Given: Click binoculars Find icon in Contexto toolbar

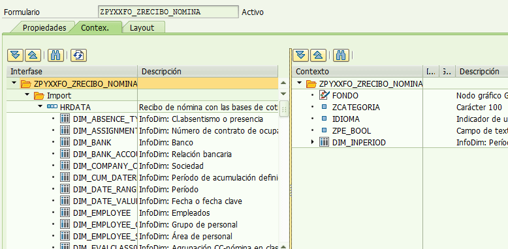Looking at the screenshot, I should (341, 55).
